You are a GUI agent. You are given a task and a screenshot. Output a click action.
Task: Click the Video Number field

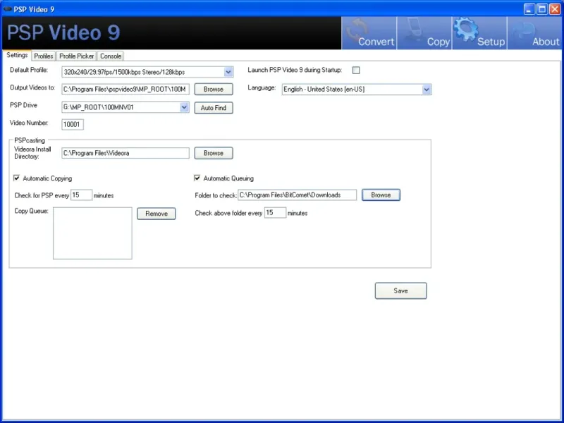point(73,125)
